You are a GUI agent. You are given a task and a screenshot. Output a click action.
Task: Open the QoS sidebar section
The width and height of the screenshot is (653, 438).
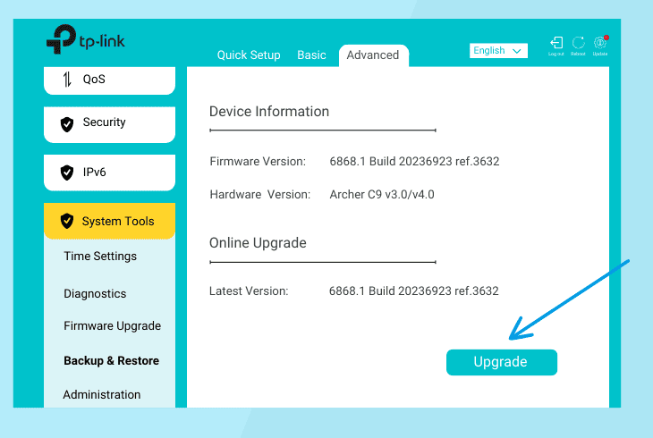(x=109, y=80)
